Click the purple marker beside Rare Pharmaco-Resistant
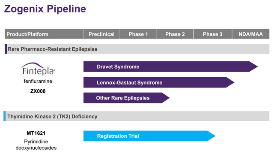 pyautogui.click(x=6, y=49)
